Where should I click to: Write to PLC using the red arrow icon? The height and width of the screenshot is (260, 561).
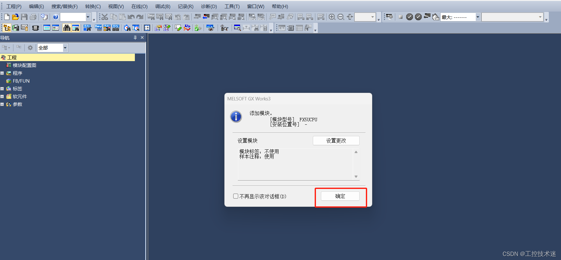point(206,17)
